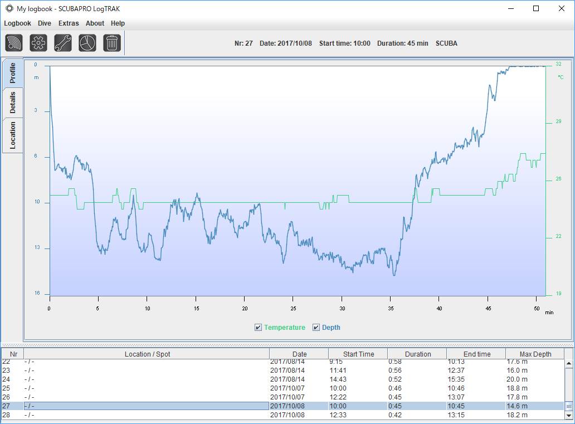Image resolution: width=575 pixels, height=424 pixels.
Task: Sort by Max Depth column header
Action: 535,354
